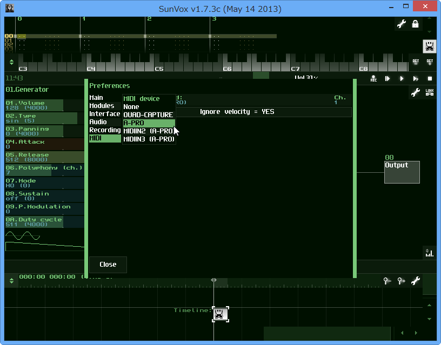Click the C4 piano key

(x=91, y=66)
